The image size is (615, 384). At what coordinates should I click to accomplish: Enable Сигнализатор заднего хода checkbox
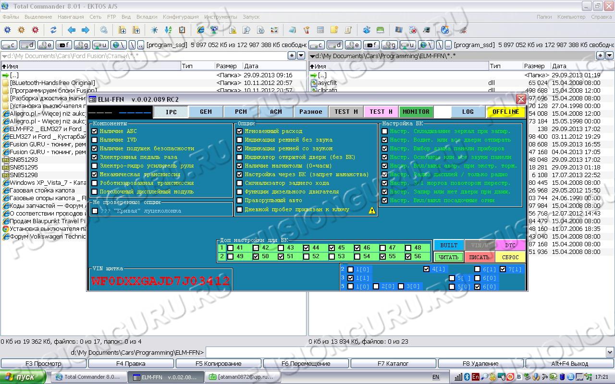point(239,183)
